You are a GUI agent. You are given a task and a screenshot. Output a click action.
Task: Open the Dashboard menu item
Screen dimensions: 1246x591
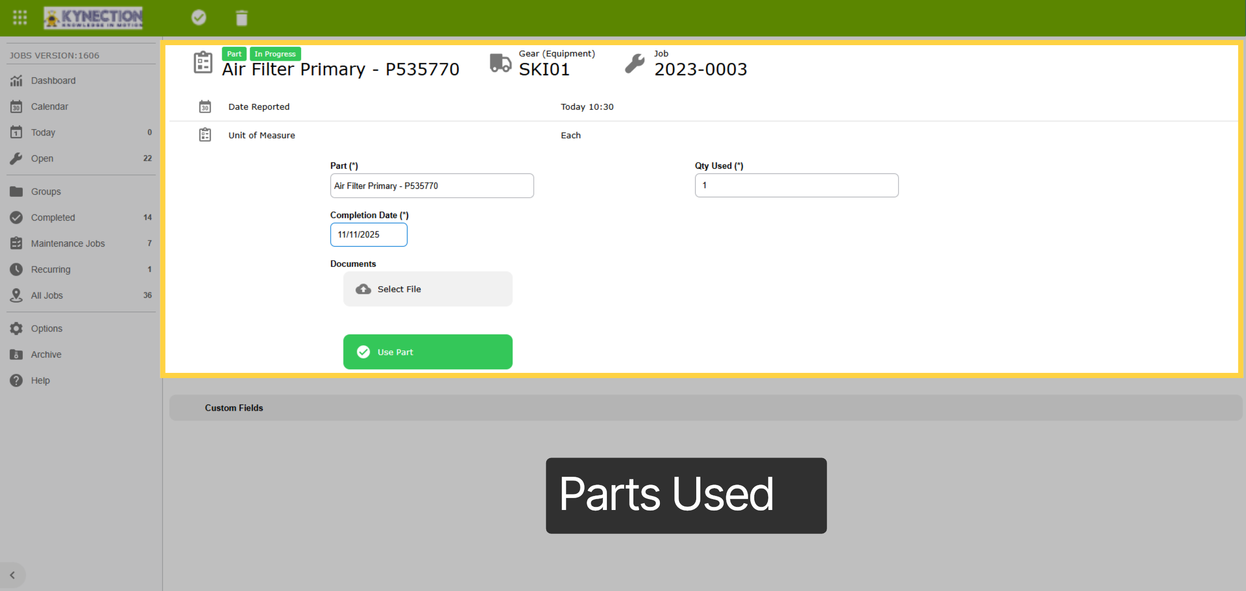pyautogui.click(x=81, y=80)
